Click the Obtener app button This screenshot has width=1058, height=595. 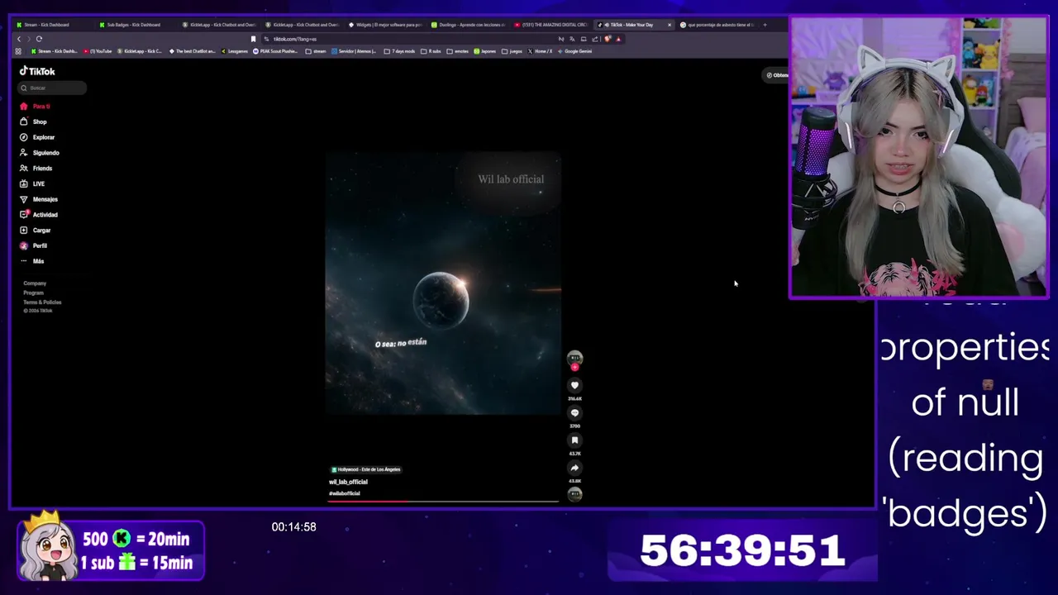pyautogui.click(x=776, y=75)
